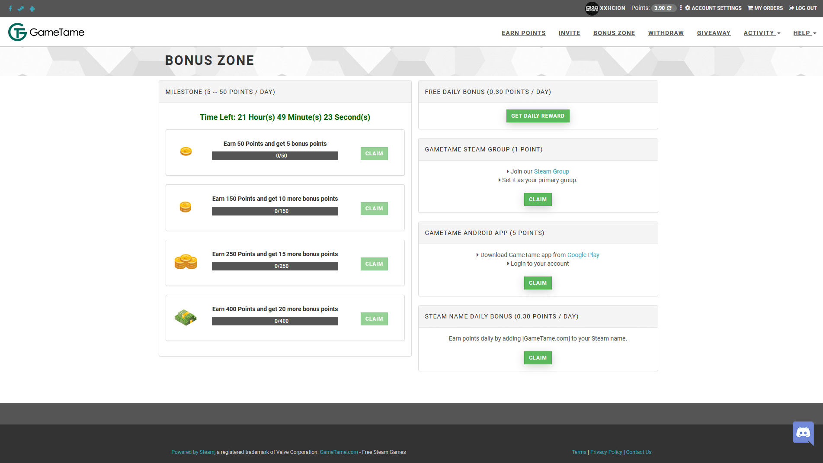Screen dimensions: 823x463
Task: Click the GameTame logo
Action: (x=46, y=32)
